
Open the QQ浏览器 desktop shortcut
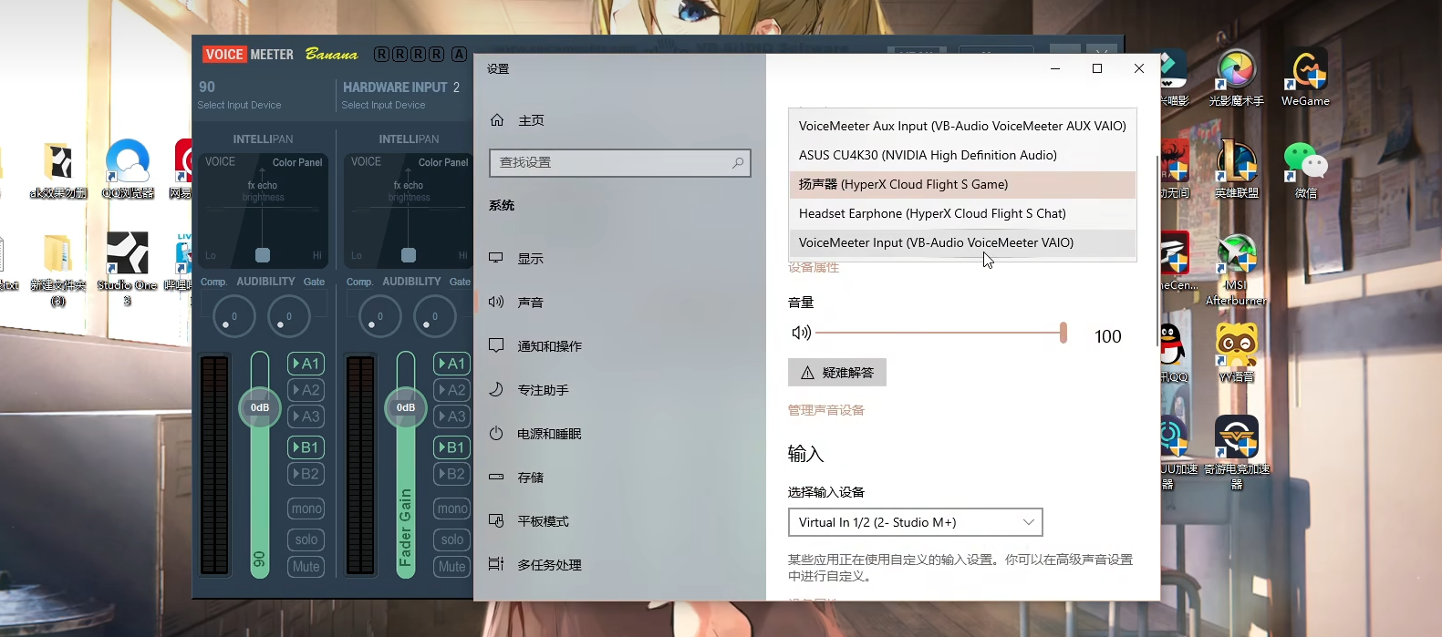point(128,169)
